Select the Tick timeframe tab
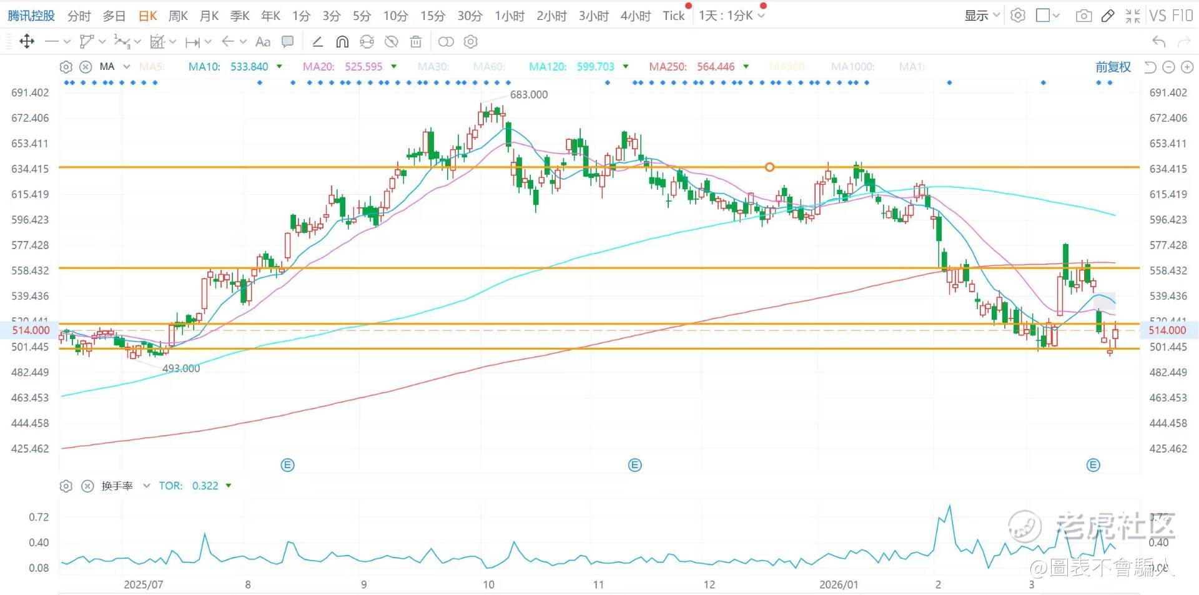The image size is (1199, 595). 674,16
